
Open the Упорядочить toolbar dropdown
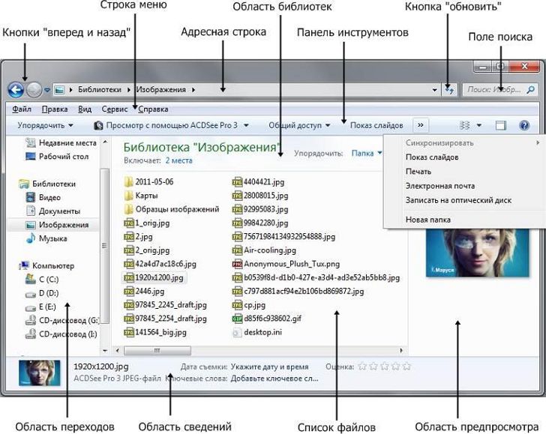coord(45,125)
